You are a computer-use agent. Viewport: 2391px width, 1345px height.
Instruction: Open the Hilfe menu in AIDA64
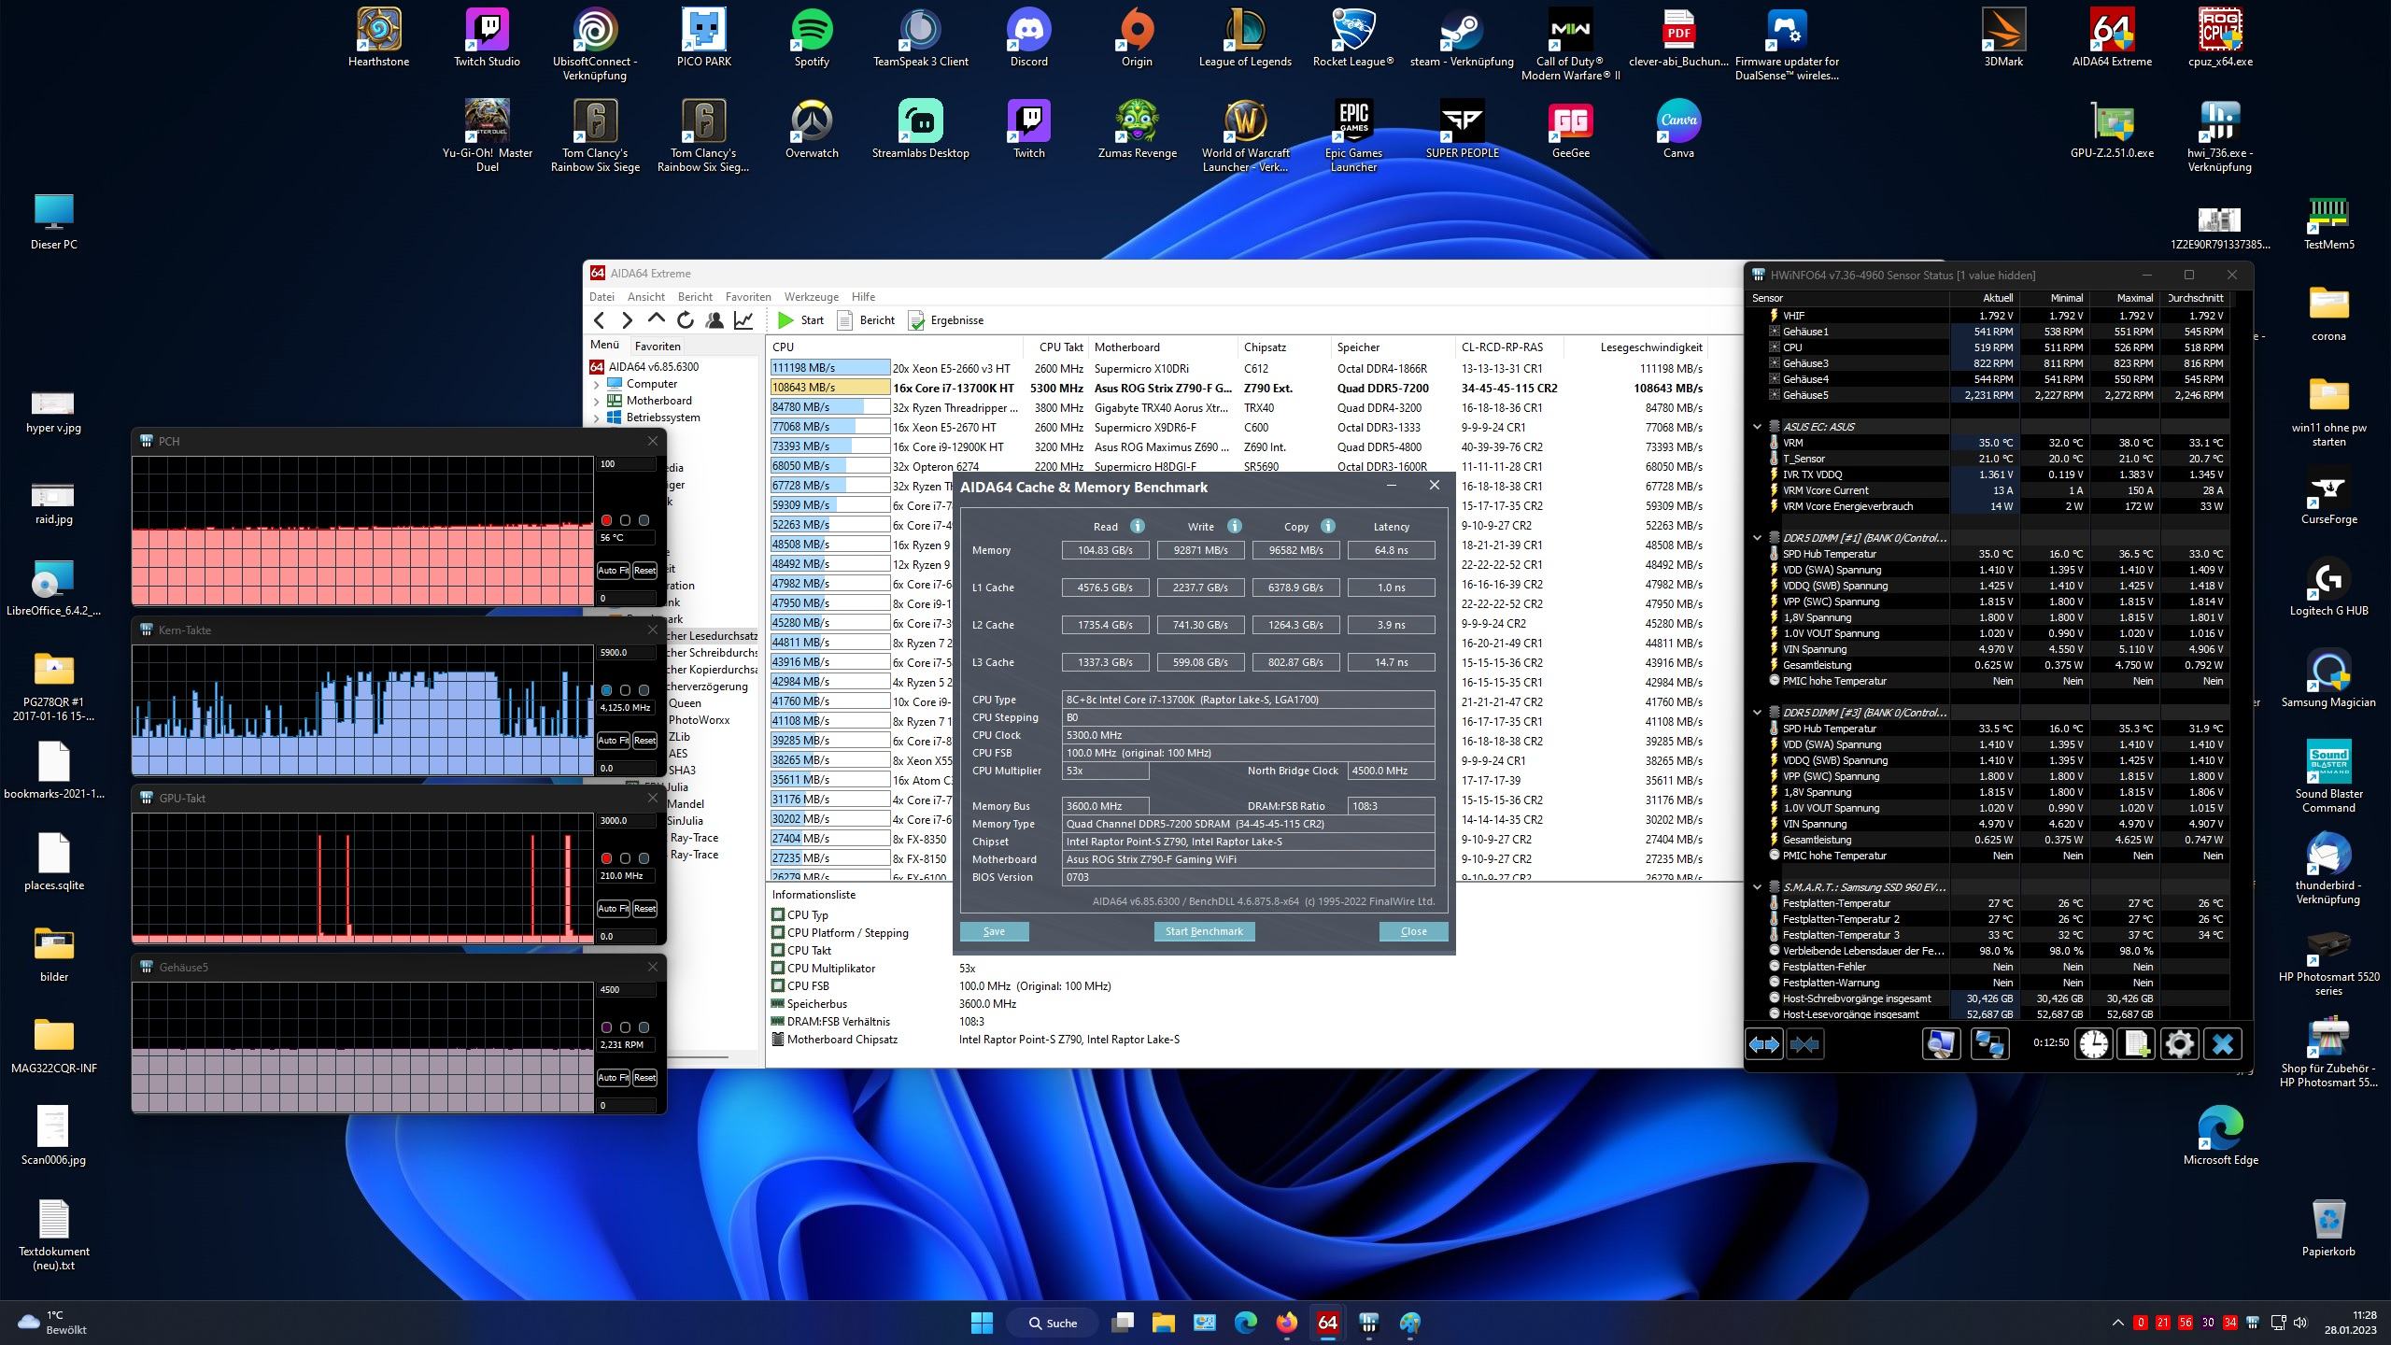pyautogui.click(x=864, y=297)
